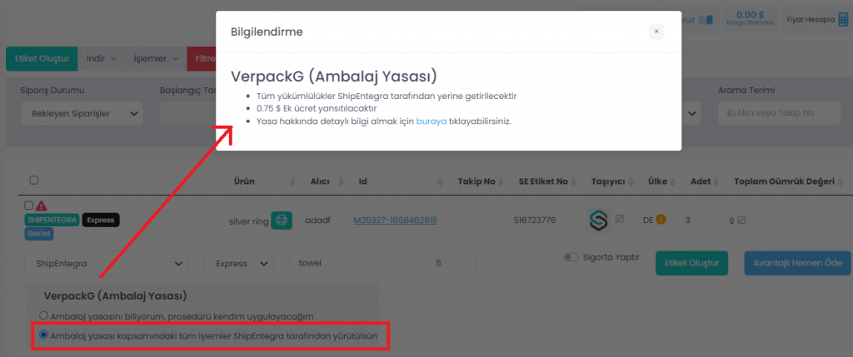Click the SHIPENTEGRA green tag

coord(52,220)
